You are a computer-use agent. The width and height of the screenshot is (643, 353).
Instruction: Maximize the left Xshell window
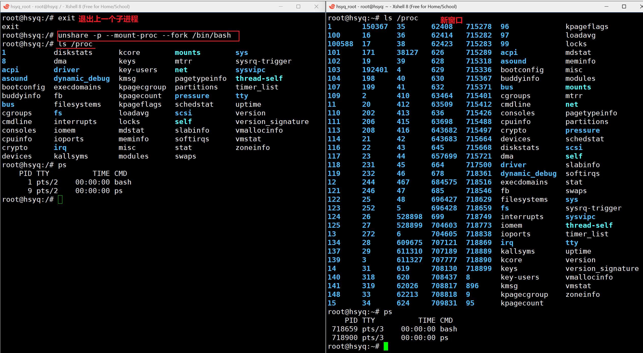pyautogui.click(x=298, y=6)
